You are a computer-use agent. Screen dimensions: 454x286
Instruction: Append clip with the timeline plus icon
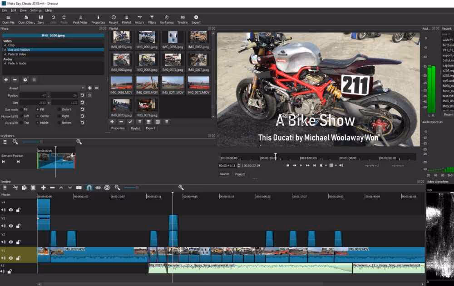43,187
